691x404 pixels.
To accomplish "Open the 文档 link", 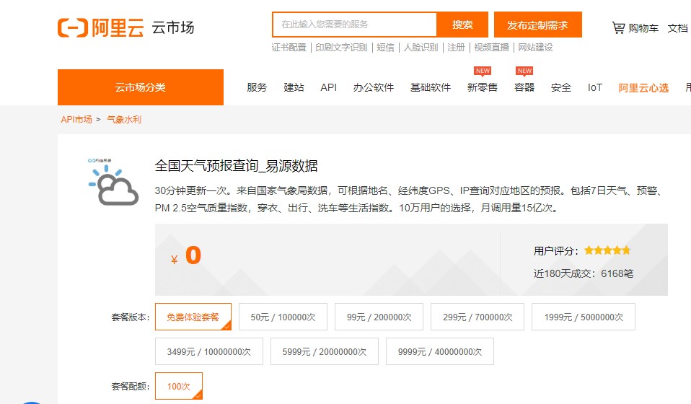I will point(677,28).
